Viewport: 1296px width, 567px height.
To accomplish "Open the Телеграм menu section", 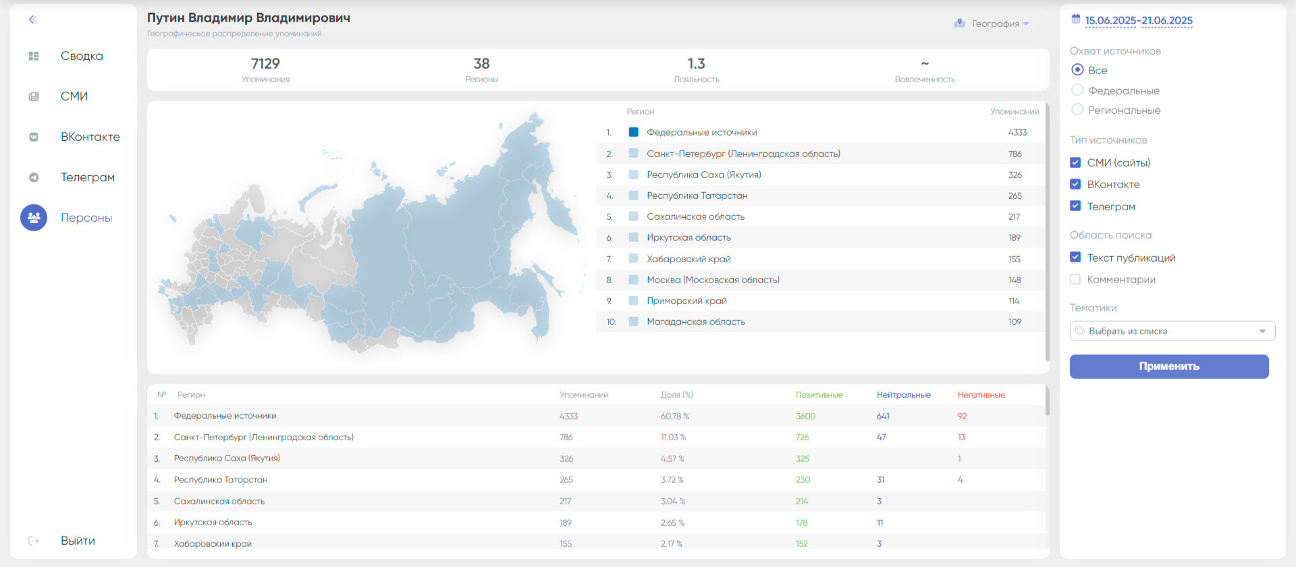I will (x=87, y=177).
